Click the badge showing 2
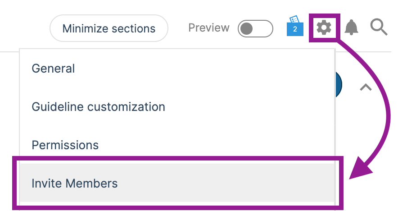398x211 pixels. pos(295,29)
